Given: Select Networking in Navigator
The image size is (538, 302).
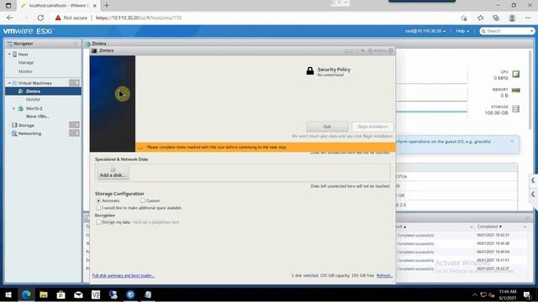Looking at the screenshot, I should tap(30, 133).
